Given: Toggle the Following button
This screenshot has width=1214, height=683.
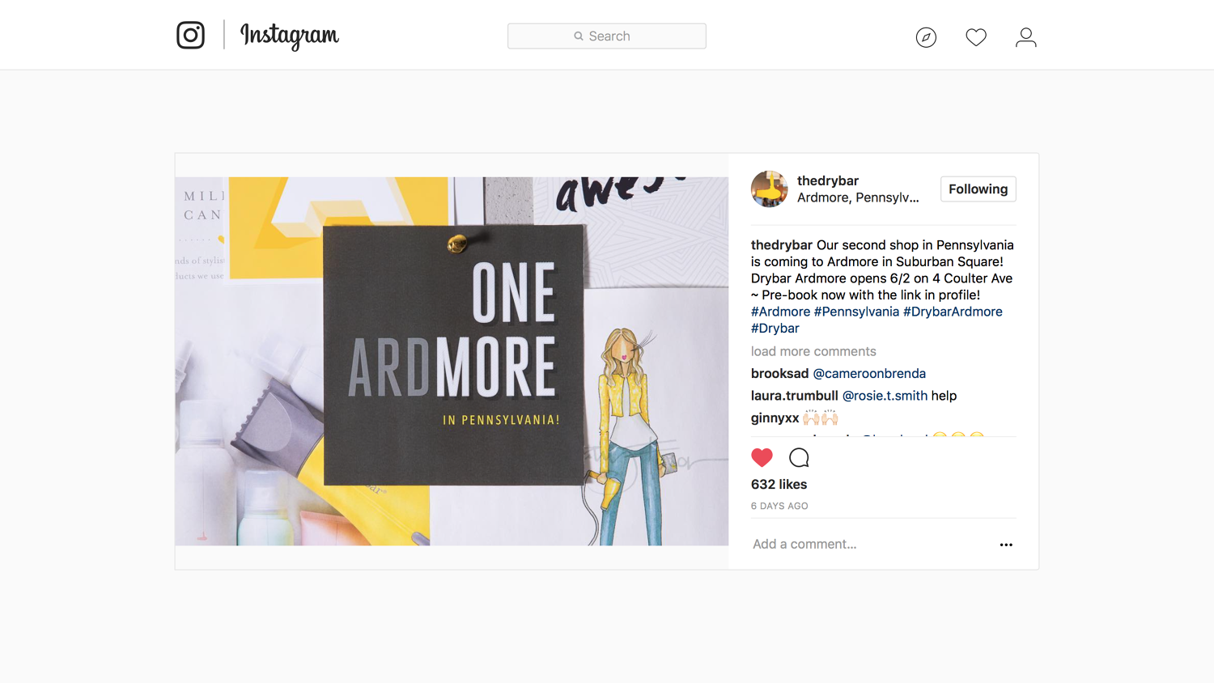Looking at the screenshot, I should tap(978, 189).
